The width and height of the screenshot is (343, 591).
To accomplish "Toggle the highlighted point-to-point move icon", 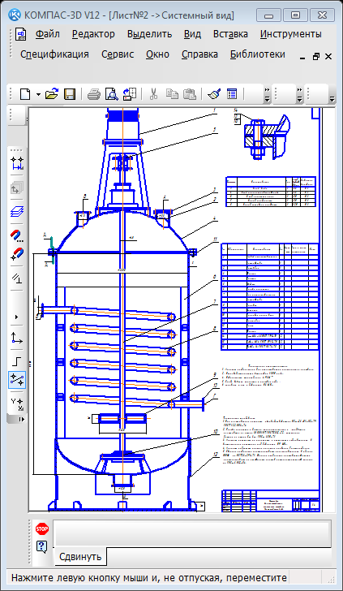I will click(x=17, y=380).
